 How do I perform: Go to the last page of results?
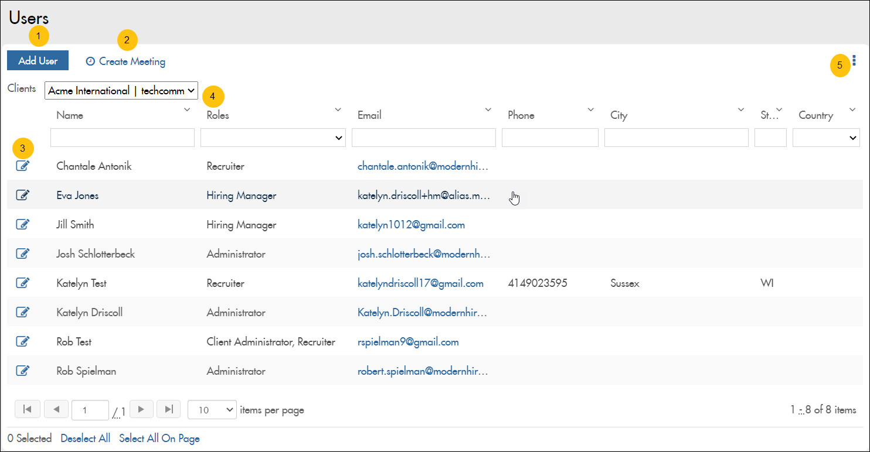pos(169,410)
